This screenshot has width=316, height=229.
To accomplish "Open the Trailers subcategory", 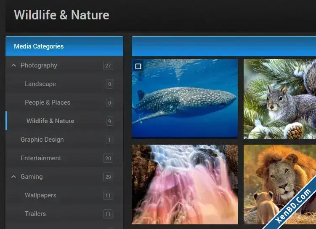I will (35, 214).
